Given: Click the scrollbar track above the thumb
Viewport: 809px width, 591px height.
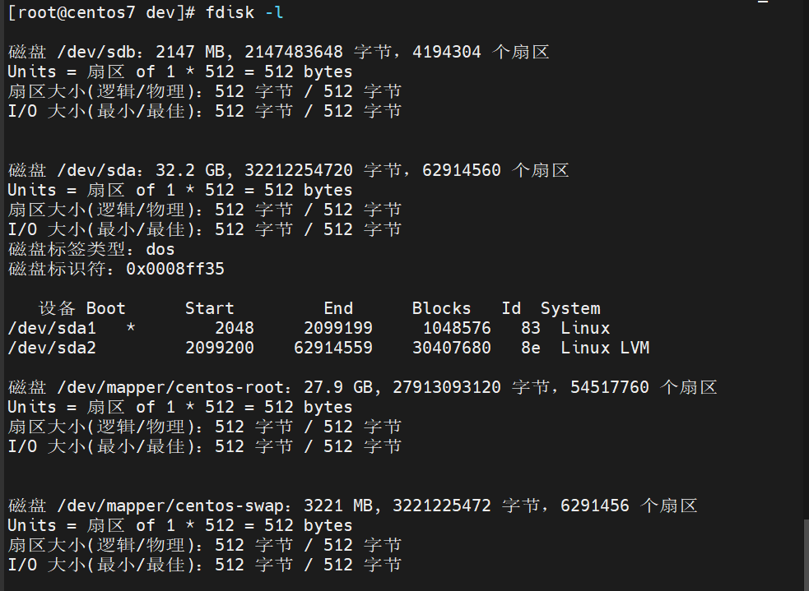Looking at the screenshot, I should click(805, 247).
